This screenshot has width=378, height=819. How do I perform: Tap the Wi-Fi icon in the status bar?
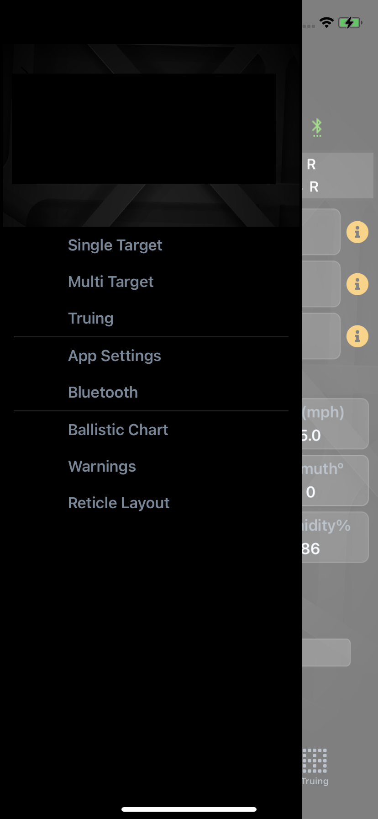(x=327, y=21)
